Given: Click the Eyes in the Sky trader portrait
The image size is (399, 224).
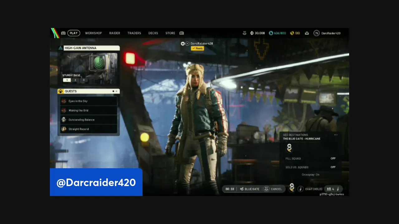Looking at the screenshot, I should (x=64, y=101).
